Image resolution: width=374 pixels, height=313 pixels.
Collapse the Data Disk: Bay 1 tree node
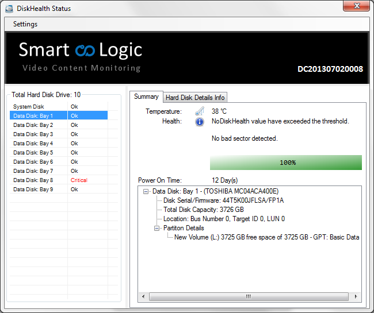pos(147,191)
